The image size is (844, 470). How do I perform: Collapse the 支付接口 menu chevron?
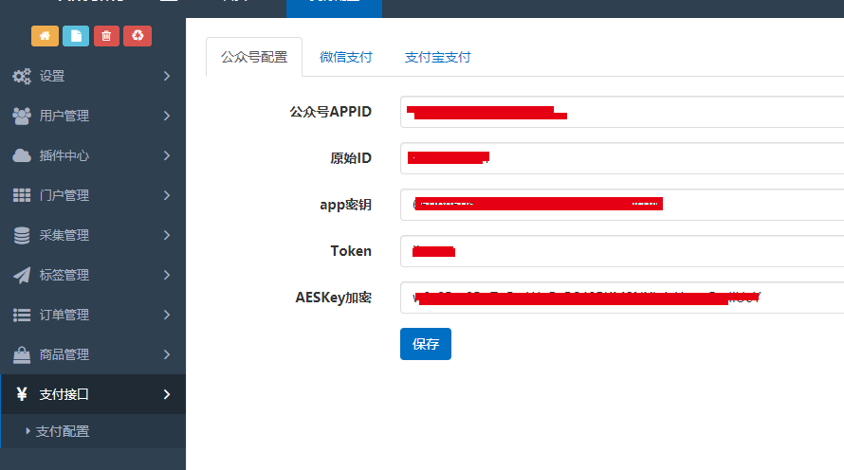[x=167, y=394]
